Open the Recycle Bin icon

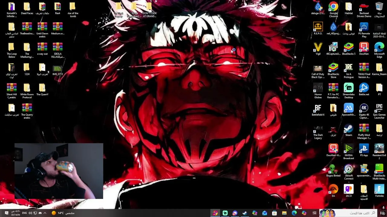point(379,9)
